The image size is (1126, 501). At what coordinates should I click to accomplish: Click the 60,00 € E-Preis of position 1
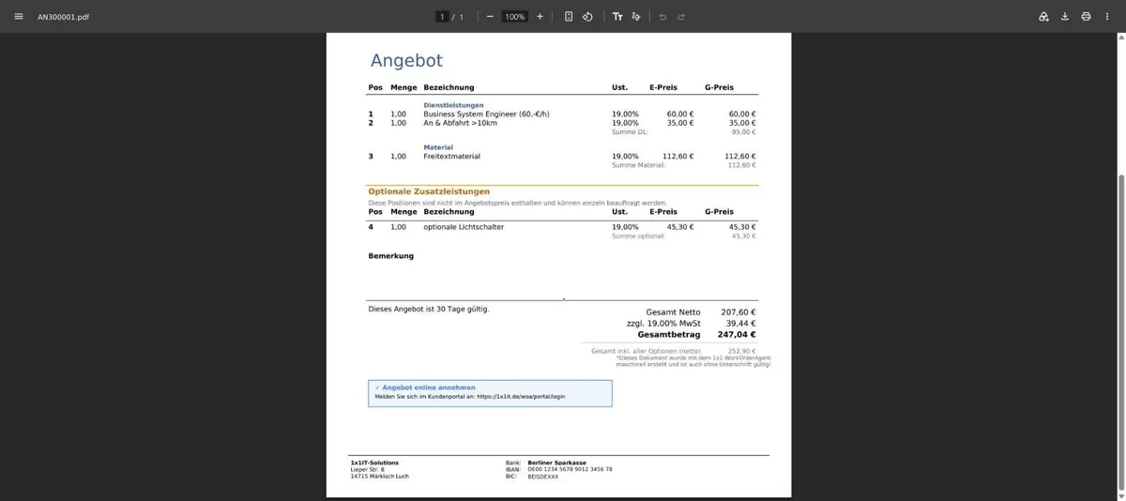pyautogui.click(x=680, y=114)
